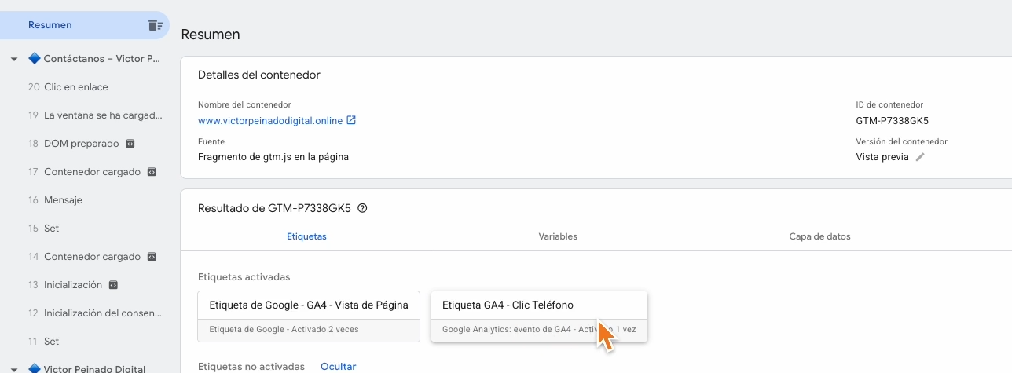Click code icon beside event 17 Contenedor cargado

click(x=152, y=172)
